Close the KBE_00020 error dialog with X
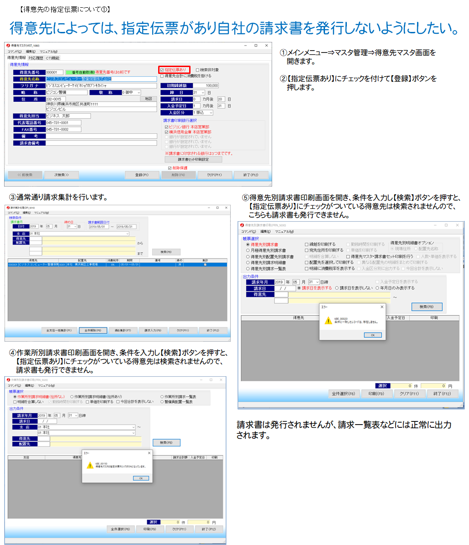 382,307
